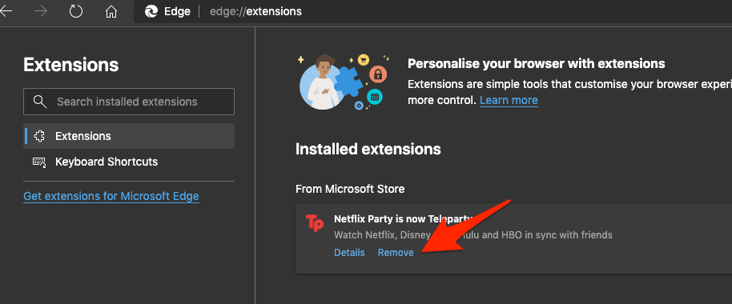
Task: Click Personalise your browser with extensions heading
Action: click(537, 63)
